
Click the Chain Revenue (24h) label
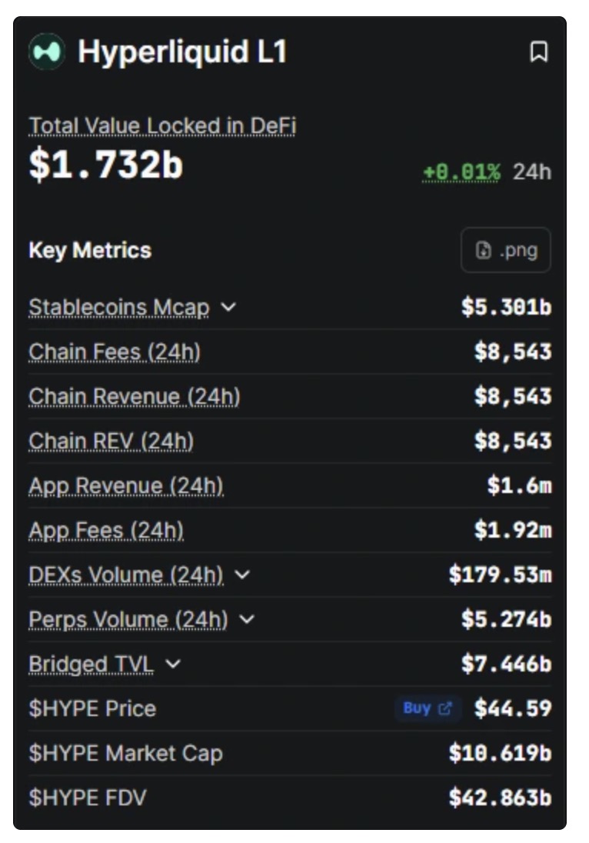click(x=134, y=396)
